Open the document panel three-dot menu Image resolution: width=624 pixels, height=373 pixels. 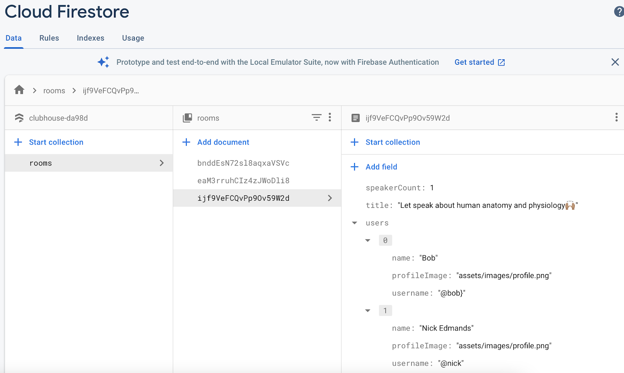tap(617, 117)
